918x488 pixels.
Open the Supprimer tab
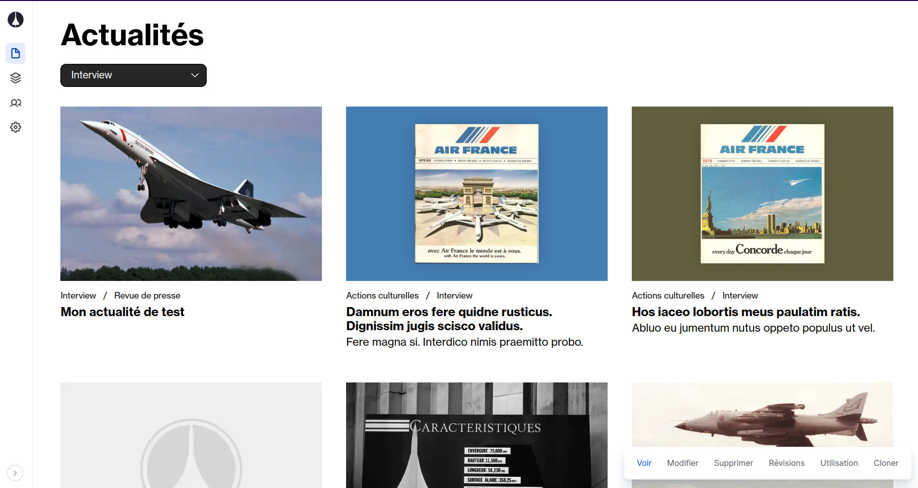tap(733, 463)
